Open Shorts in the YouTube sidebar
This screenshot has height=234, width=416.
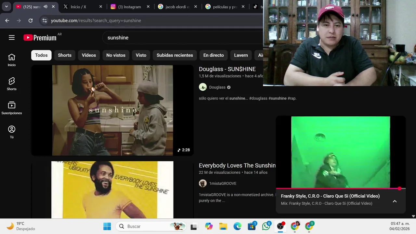(12, 84)
